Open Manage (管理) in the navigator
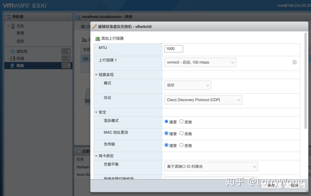The height and width of the screenshot is (196, 311). tap(20, 33)
